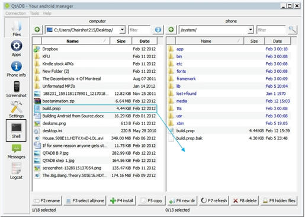Open the Help menu

(47, 13)
